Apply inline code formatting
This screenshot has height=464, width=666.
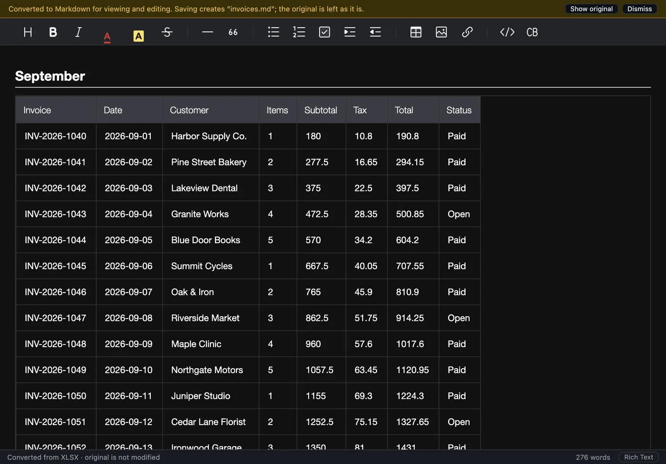point(507,32)
